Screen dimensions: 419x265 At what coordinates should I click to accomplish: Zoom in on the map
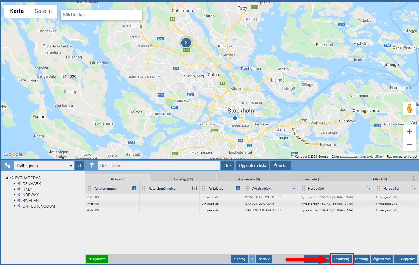coord(409,132)
